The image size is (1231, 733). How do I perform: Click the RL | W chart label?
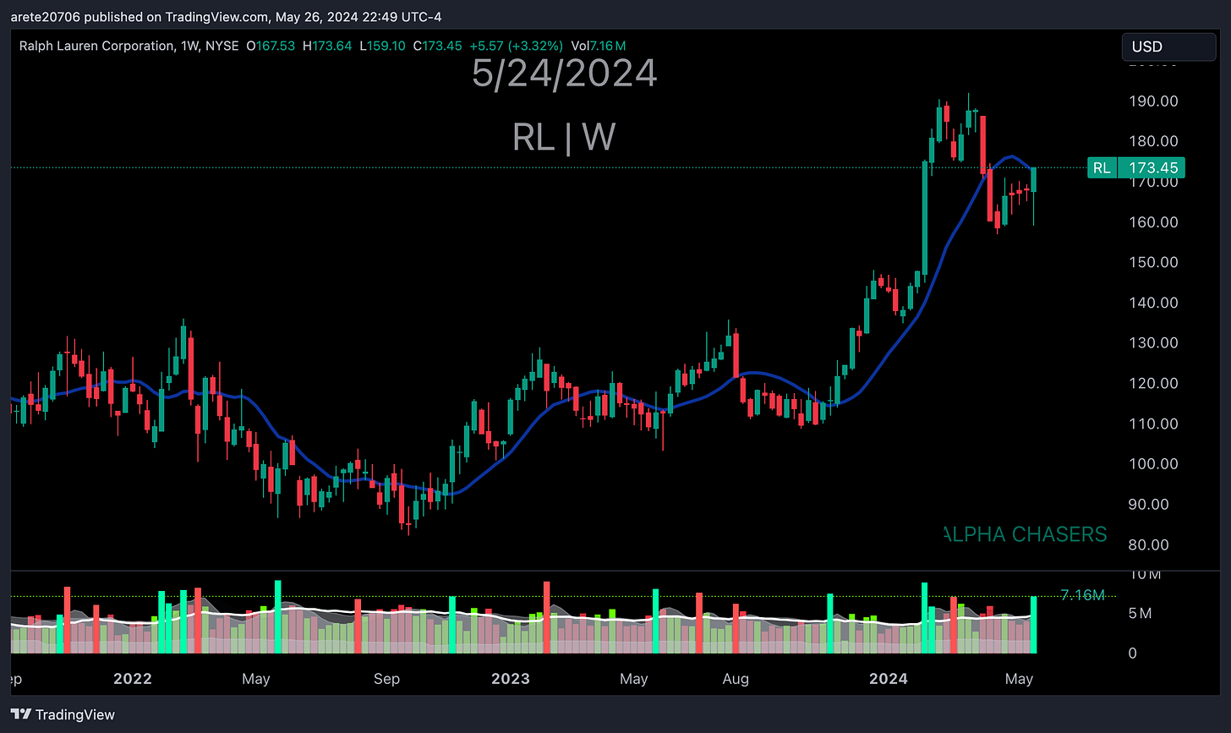click(564, 136)
